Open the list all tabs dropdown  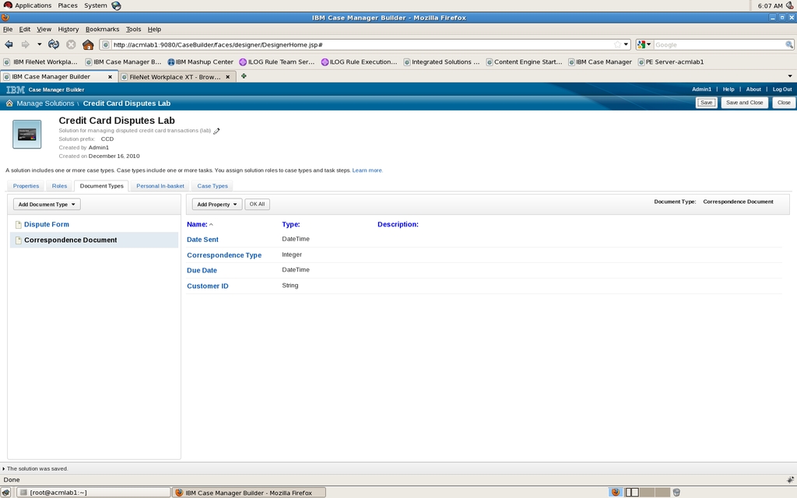coord(790,76)
